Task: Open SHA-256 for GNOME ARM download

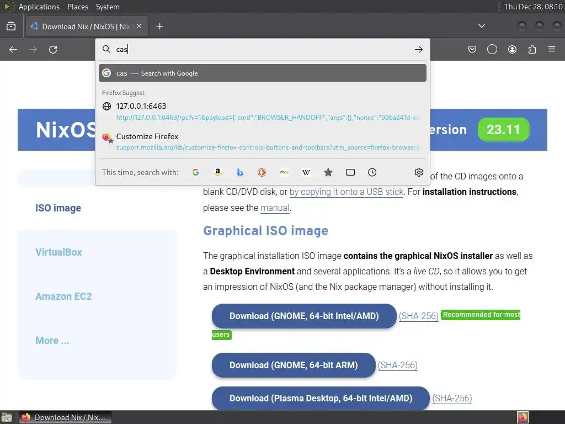Action: click(397, 365)
